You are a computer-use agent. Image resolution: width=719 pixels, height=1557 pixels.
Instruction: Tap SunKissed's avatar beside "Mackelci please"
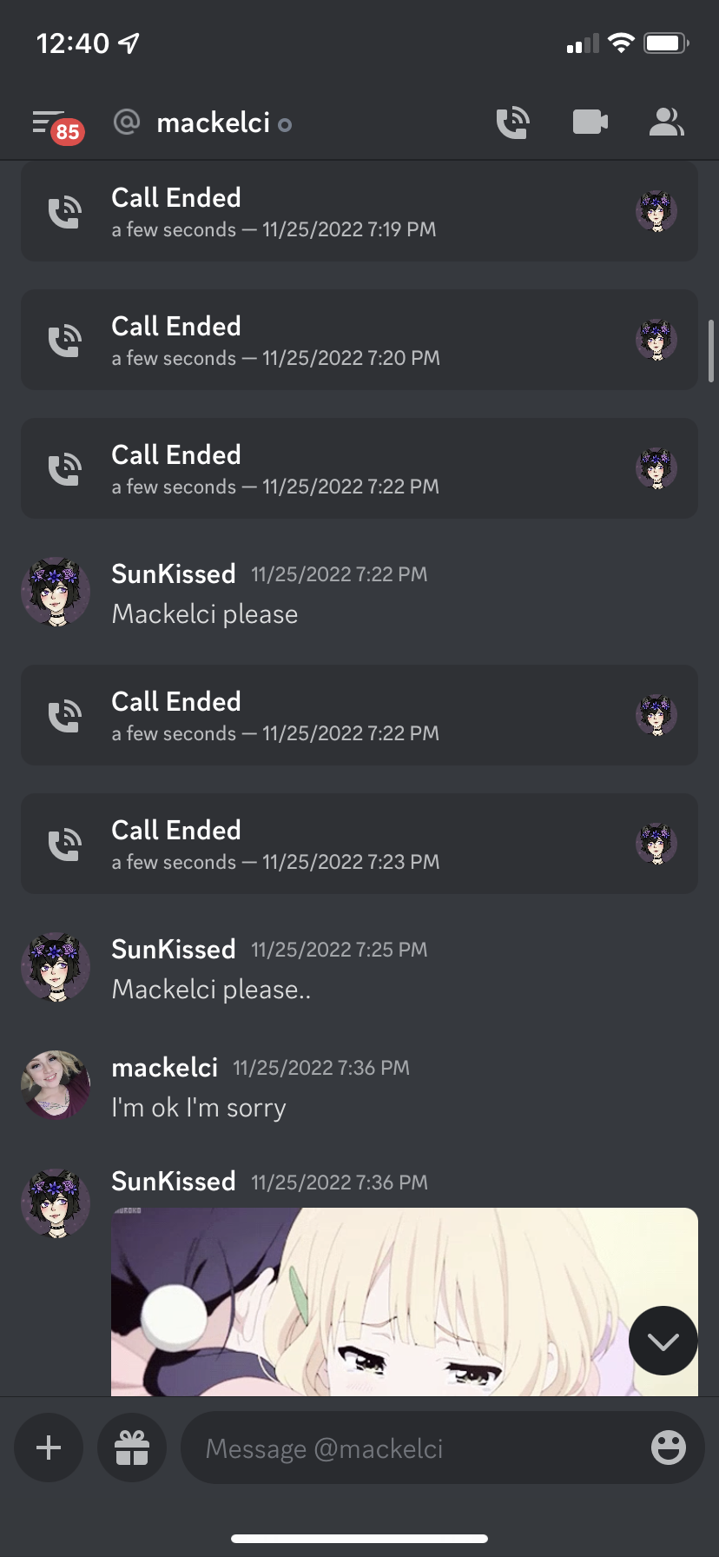pyautogui.click(x=56, y=592)
